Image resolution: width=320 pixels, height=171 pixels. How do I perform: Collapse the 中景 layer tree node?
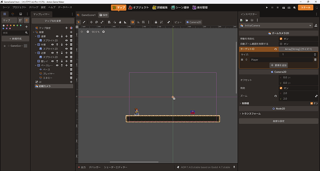[36, 44]
